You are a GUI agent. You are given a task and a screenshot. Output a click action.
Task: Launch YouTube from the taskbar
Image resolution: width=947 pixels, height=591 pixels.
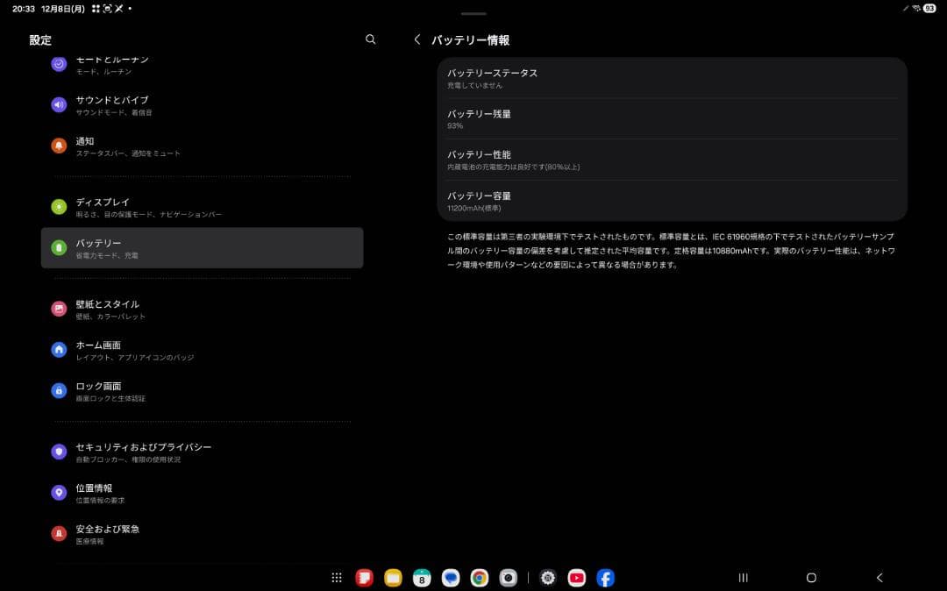[x=576, y=578]
